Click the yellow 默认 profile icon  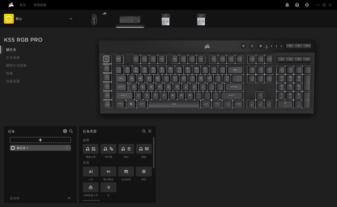[x=9, y=19]
